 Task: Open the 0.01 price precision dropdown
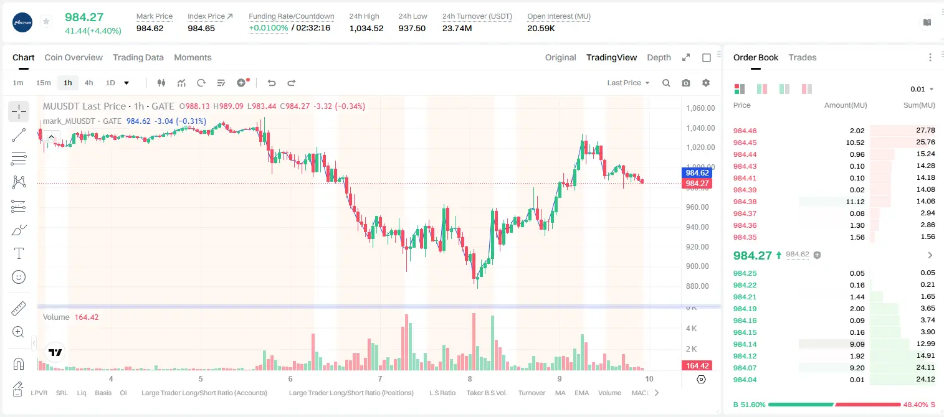pos(922,89)
